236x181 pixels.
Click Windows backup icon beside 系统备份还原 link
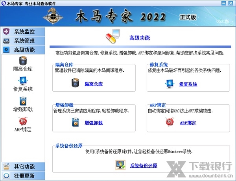pyautogui.click(x=120, y=165)
